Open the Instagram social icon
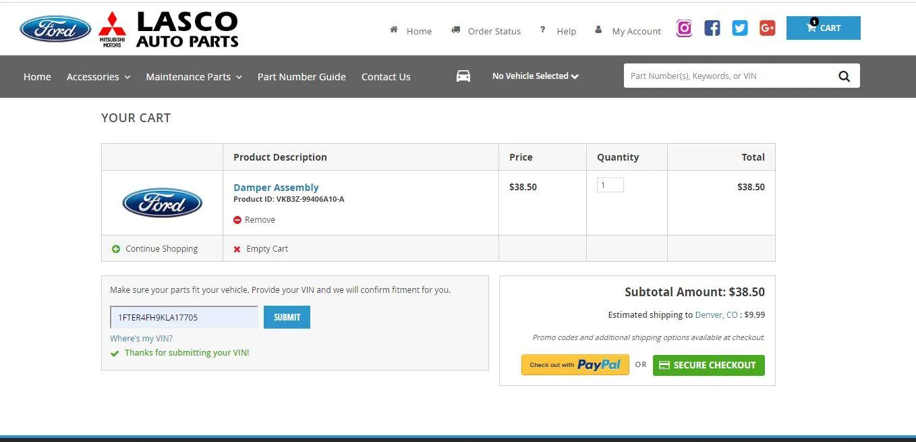Image resolution: width=916 pixels, height=442 pixels. click(684, 28)
